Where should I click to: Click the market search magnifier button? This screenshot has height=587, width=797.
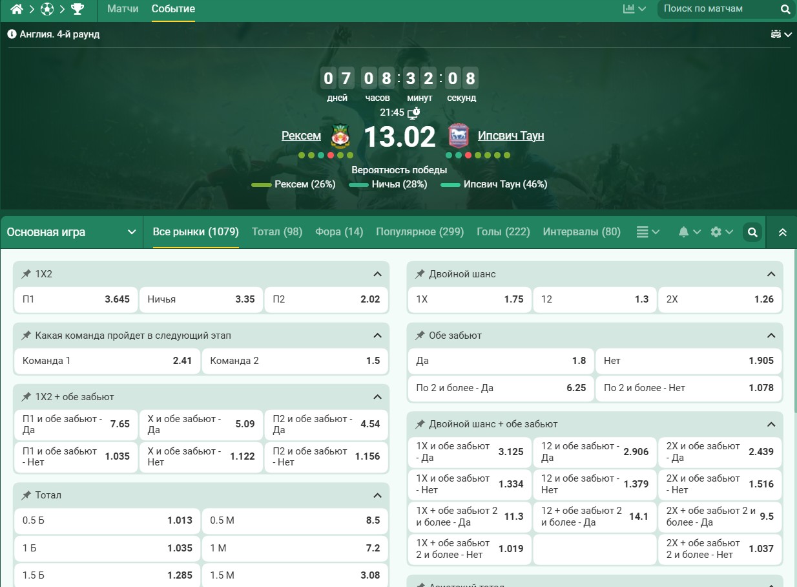pos(752,232)
